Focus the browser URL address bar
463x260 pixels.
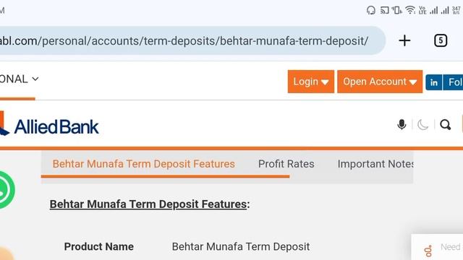189,40
